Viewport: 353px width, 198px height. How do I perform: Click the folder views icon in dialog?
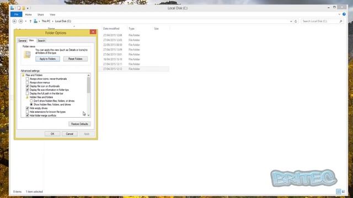click(x=27, y=54)
